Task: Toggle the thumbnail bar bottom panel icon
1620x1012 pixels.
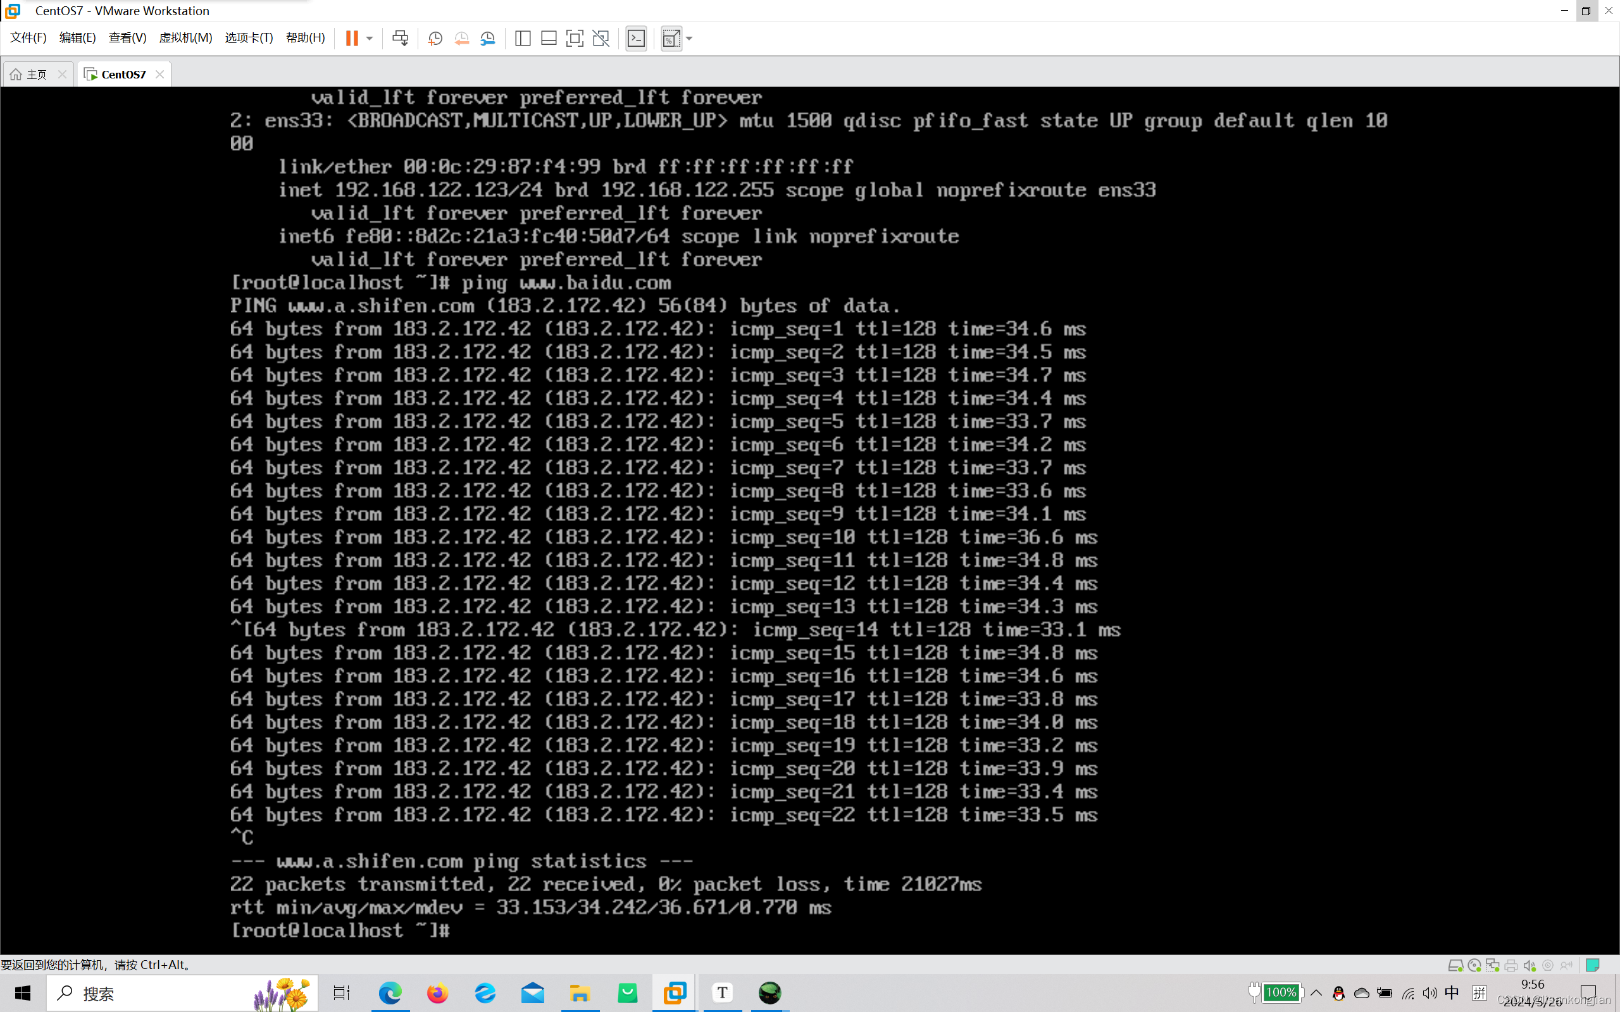Action: [549, 38]
